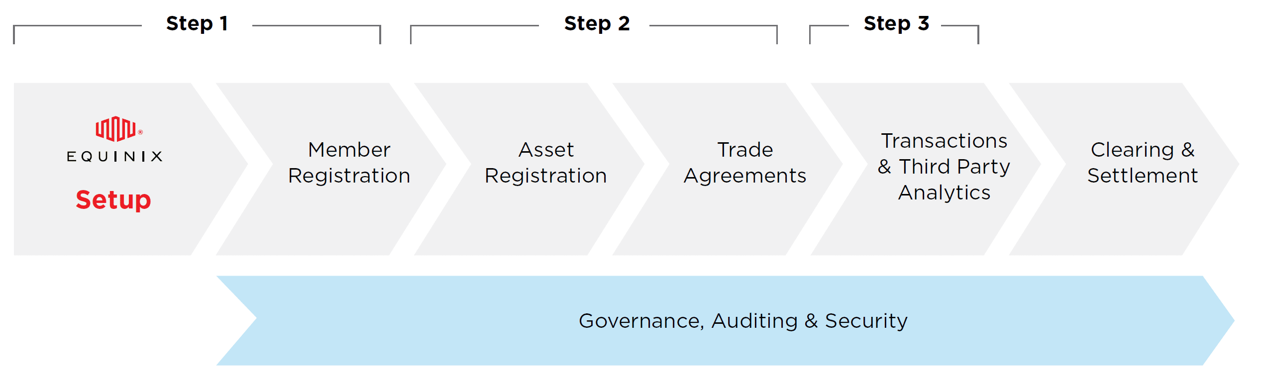Click the Step 3 heading
This screenshot has height=383, width=1262.
coord(896,23)
